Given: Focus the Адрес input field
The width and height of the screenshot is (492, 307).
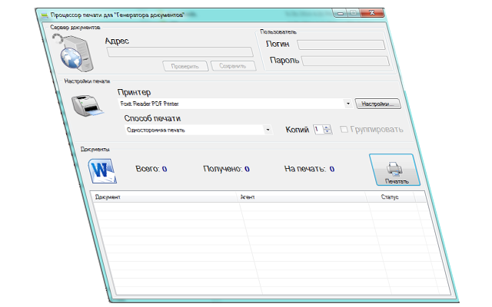Looking at the screenshot, I should [x=180, y=52].
